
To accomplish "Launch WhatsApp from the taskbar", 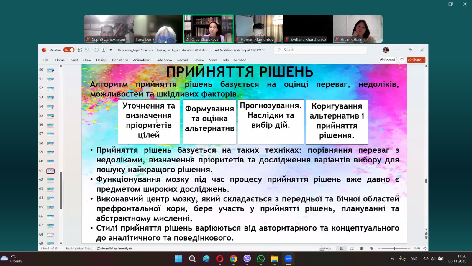I will tap(261, 259).
